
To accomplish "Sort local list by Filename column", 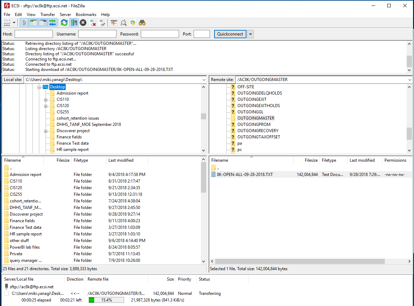I will click(23, 160).
